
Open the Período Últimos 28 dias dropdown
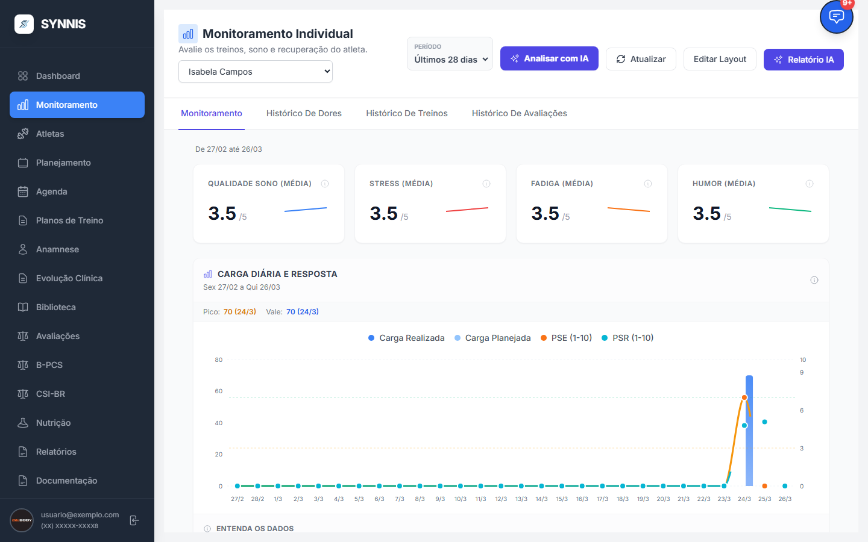[x=450, y=54]
